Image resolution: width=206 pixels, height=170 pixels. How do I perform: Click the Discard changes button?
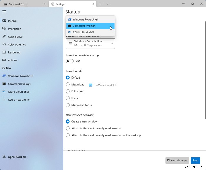point(177,160)
